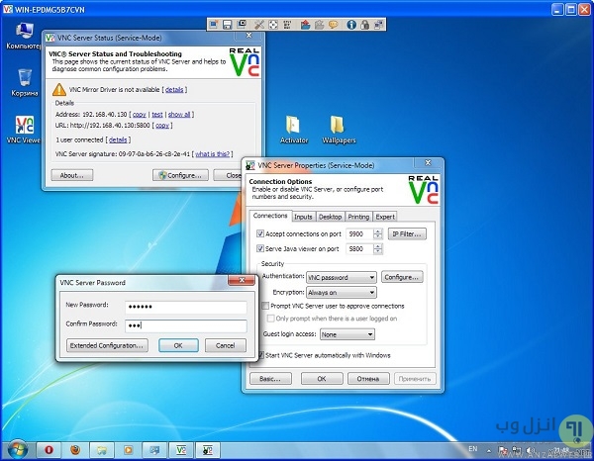Click About... in VNC Server Status window
This screenshot has width=594, height=461.
coord(72,175)
